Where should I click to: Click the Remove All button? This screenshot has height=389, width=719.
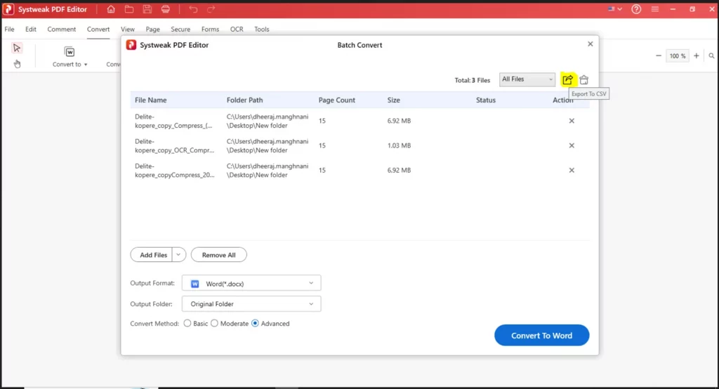tap(219, 255)
